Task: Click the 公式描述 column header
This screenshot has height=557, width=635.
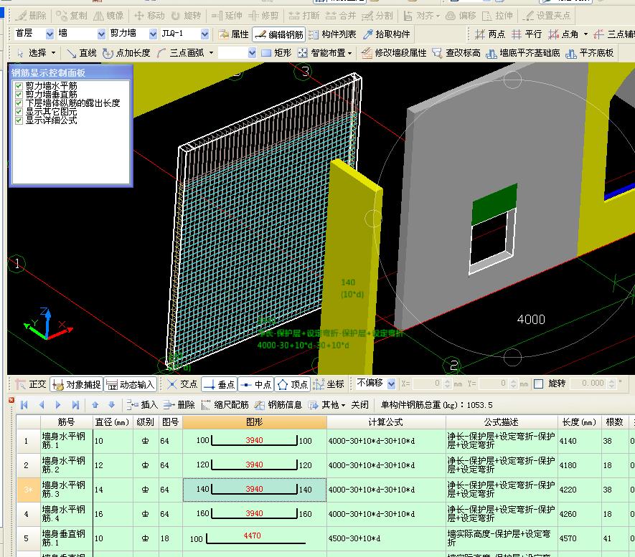Action: [502, 422]
